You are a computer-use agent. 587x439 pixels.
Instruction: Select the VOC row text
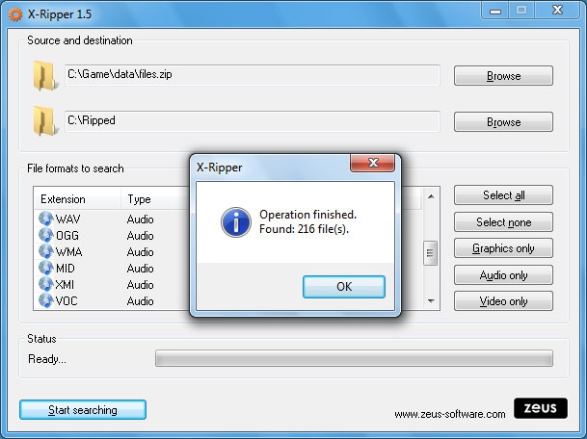pos(67,301)
